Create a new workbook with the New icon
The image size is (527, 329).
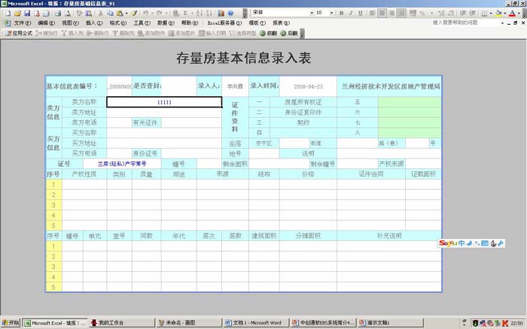(7, 13)
